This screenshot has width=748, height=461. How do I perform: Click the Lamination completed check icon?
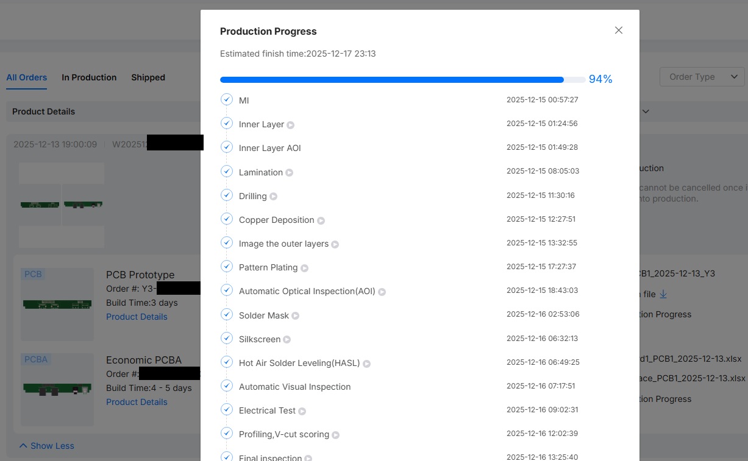pyautogui.click(x=227, y=171)
